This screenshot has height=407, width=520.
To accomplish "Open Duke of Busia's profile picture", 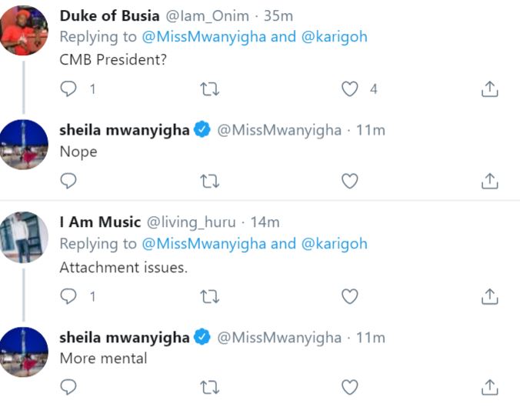I will point(24,31).
